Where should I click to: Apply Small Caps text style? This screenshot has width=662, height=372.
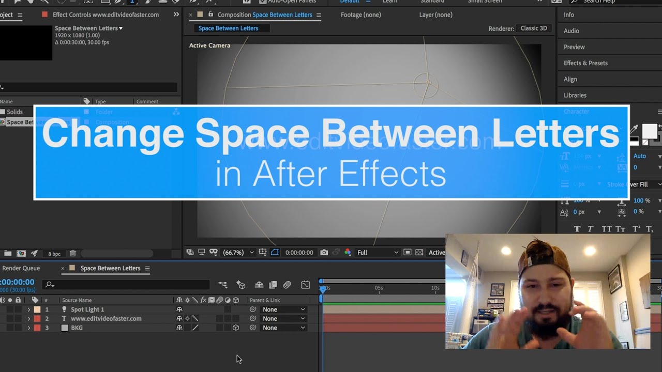[x=621, y=229]
